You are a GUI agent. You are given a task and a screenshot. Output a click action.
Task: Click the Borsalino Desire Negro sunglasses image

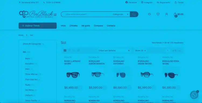pos(147,75)
